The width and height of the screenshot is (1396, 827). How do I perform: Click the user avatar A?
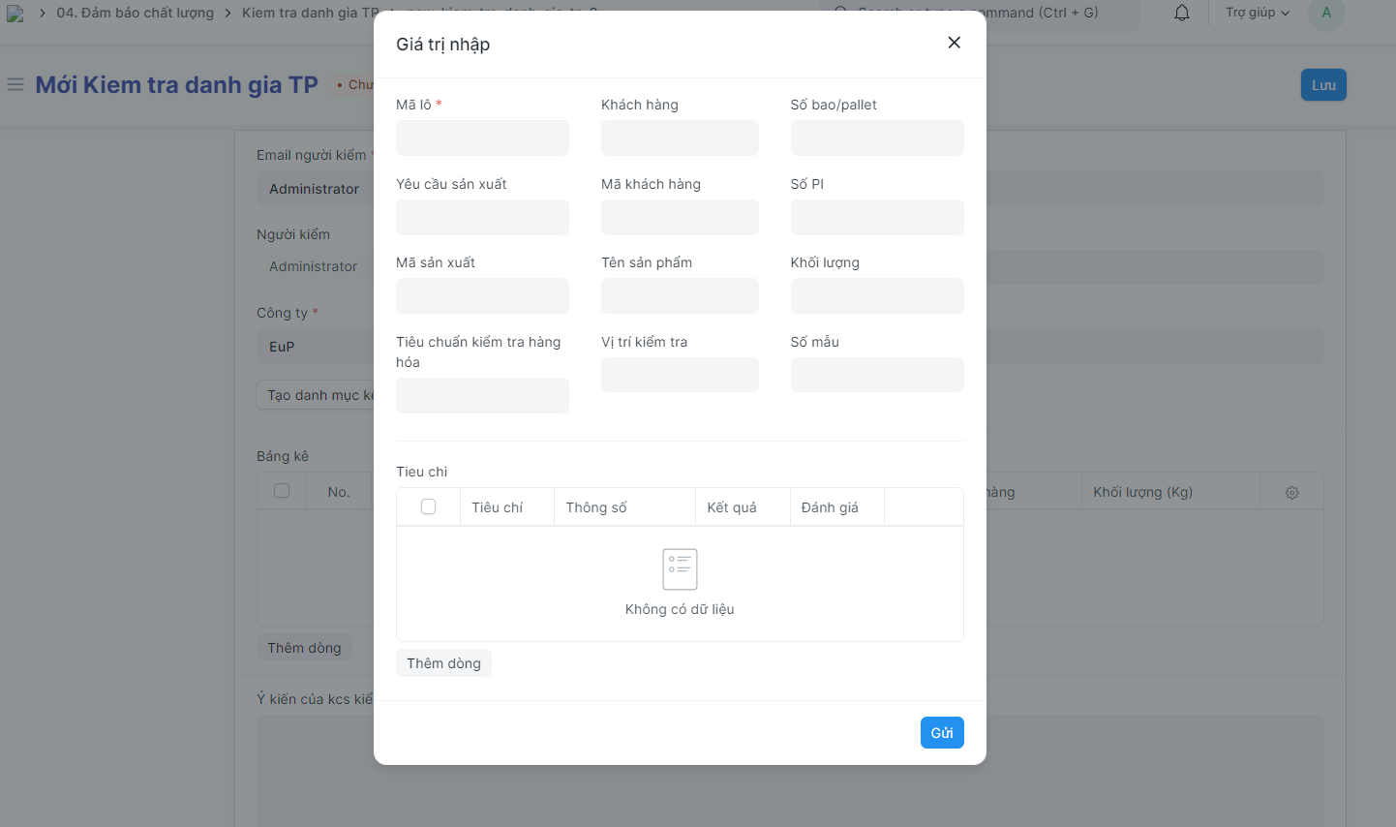point(1325,13)
